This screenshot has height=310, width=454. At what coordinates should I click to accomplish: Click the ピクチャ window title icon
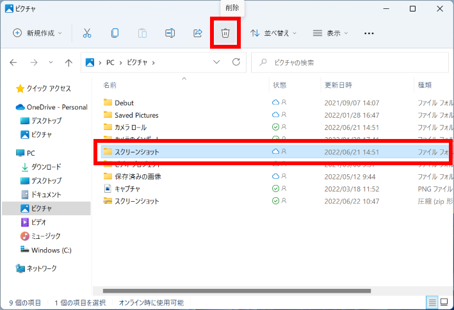[9, 9]
